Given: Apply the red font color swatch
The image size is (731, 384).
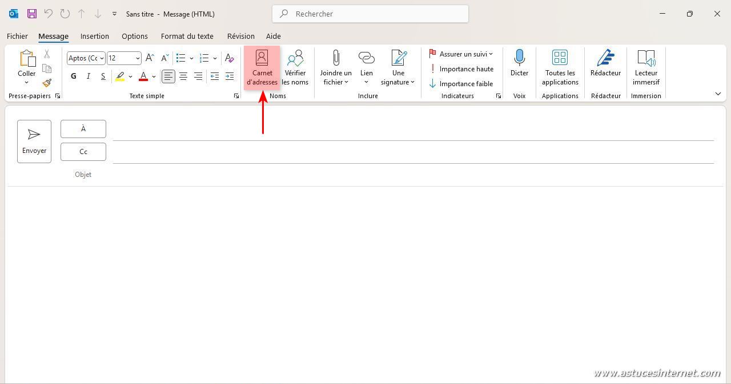Looking at the screenshot, I should click(143, 76).
